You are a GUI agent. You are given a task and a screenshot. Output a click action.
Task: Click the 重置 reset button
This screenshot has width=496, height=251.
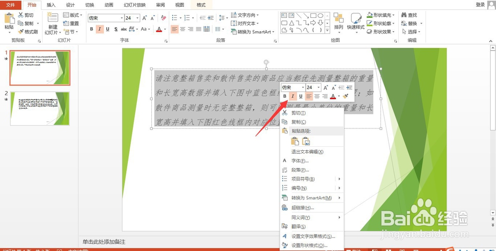click(71, 23)
